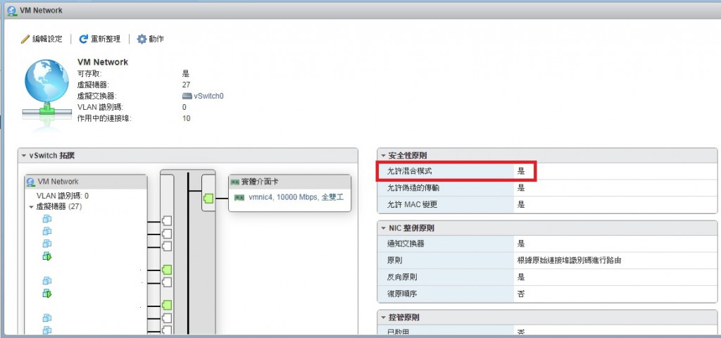
Task: Click the 是 value of 通知交換器
Action: 521,244
